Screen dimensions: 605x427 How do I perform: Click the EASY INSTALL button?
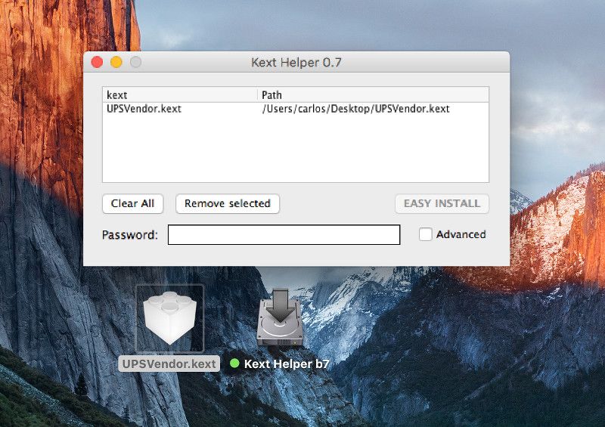point(442,203)
